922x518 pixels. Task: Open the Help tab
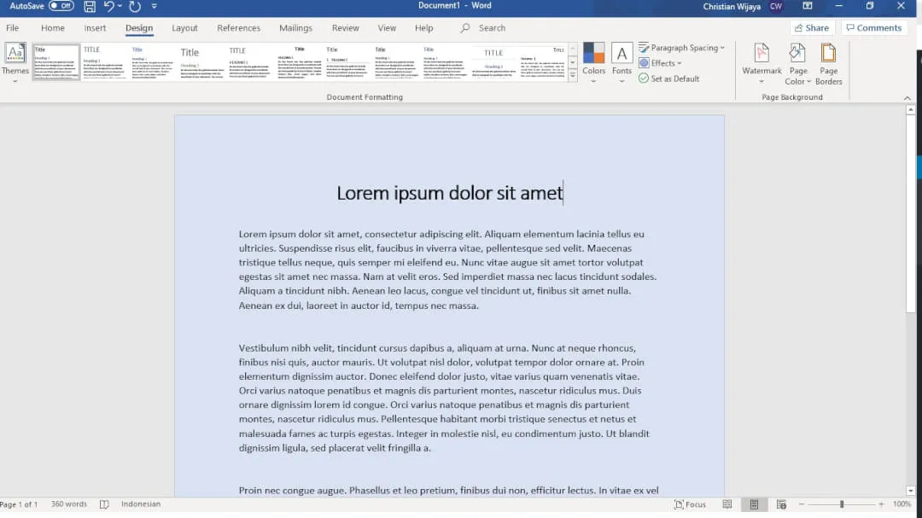pos(424,27)
